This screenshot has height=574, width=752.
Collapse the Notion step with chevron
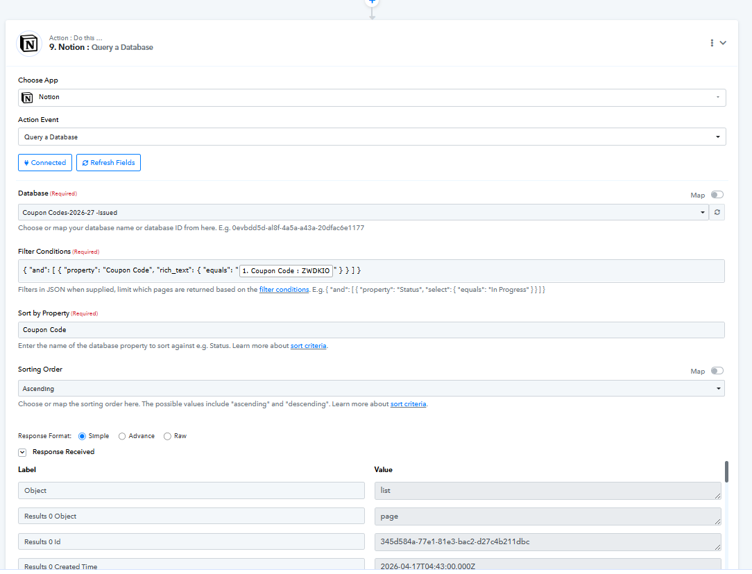[724, 43]
